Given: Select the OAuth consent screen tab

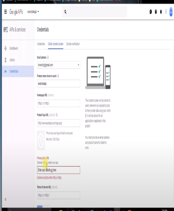Looking at the screenshot, I should point(56,44).
